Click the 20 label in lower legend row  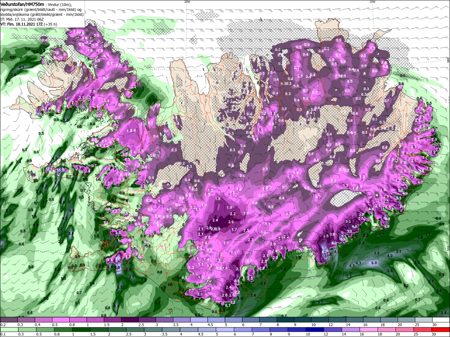pos(398,335)
